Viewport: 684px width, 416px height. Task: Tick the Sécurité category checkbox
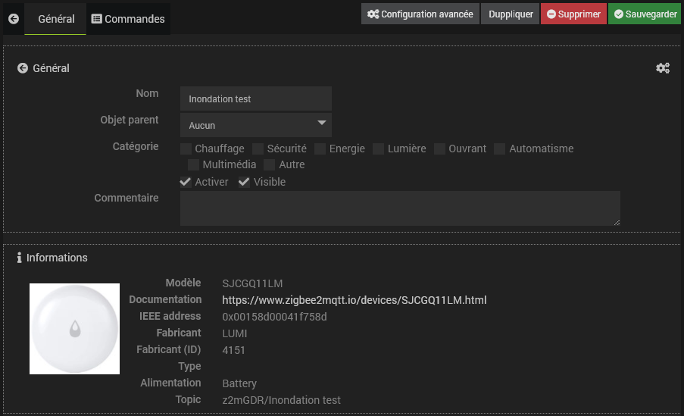[x=258, y=149]
